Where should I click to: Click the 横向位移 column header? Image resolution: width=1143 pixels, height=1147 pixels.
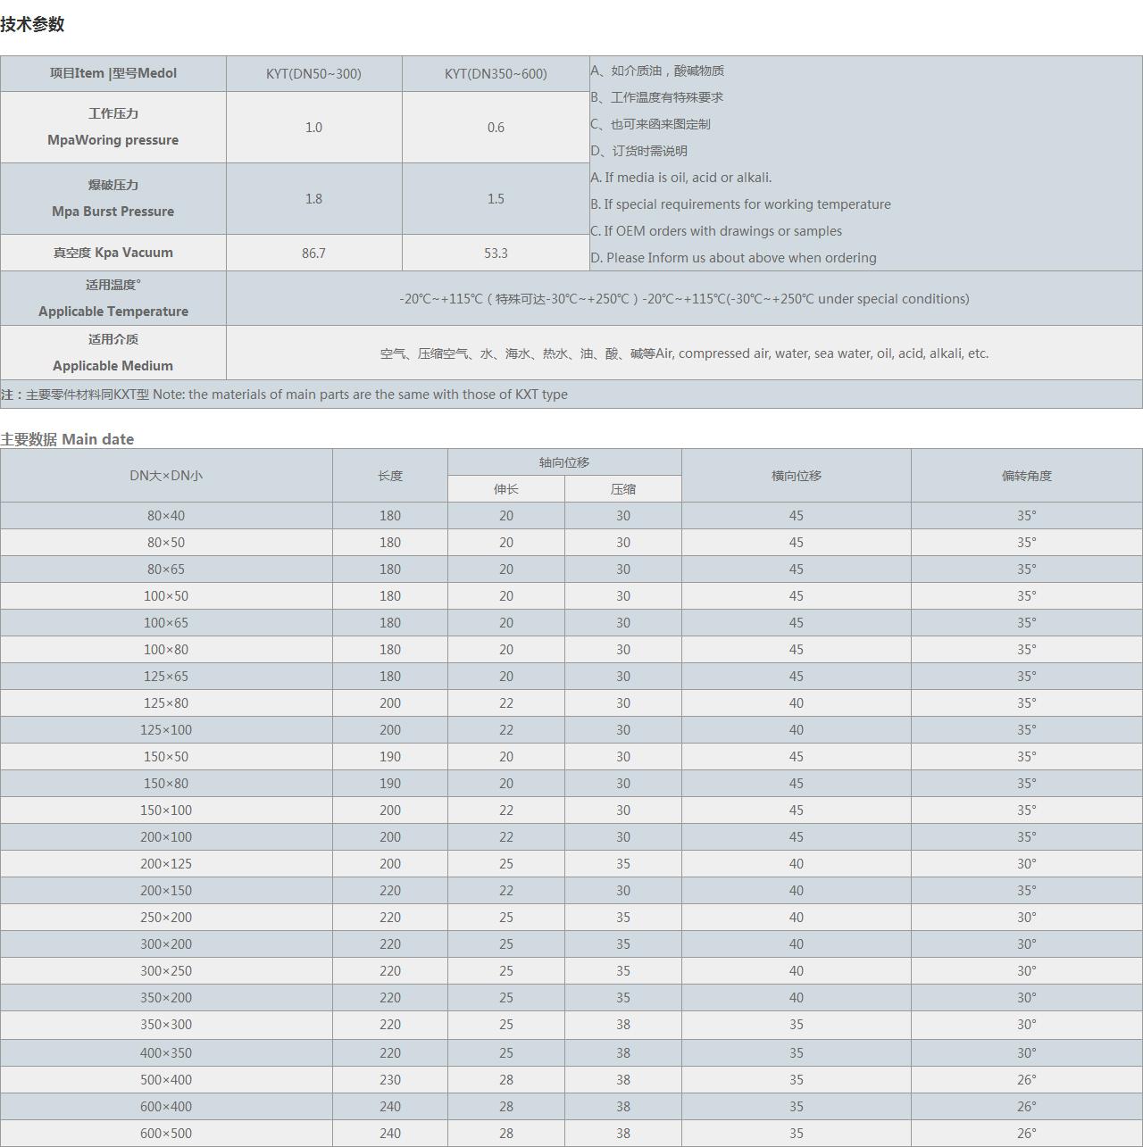(797, 476)
